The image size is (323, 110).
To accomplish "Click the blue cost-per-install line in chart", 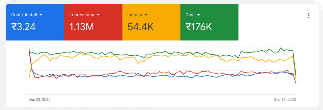I will point(159,76).
